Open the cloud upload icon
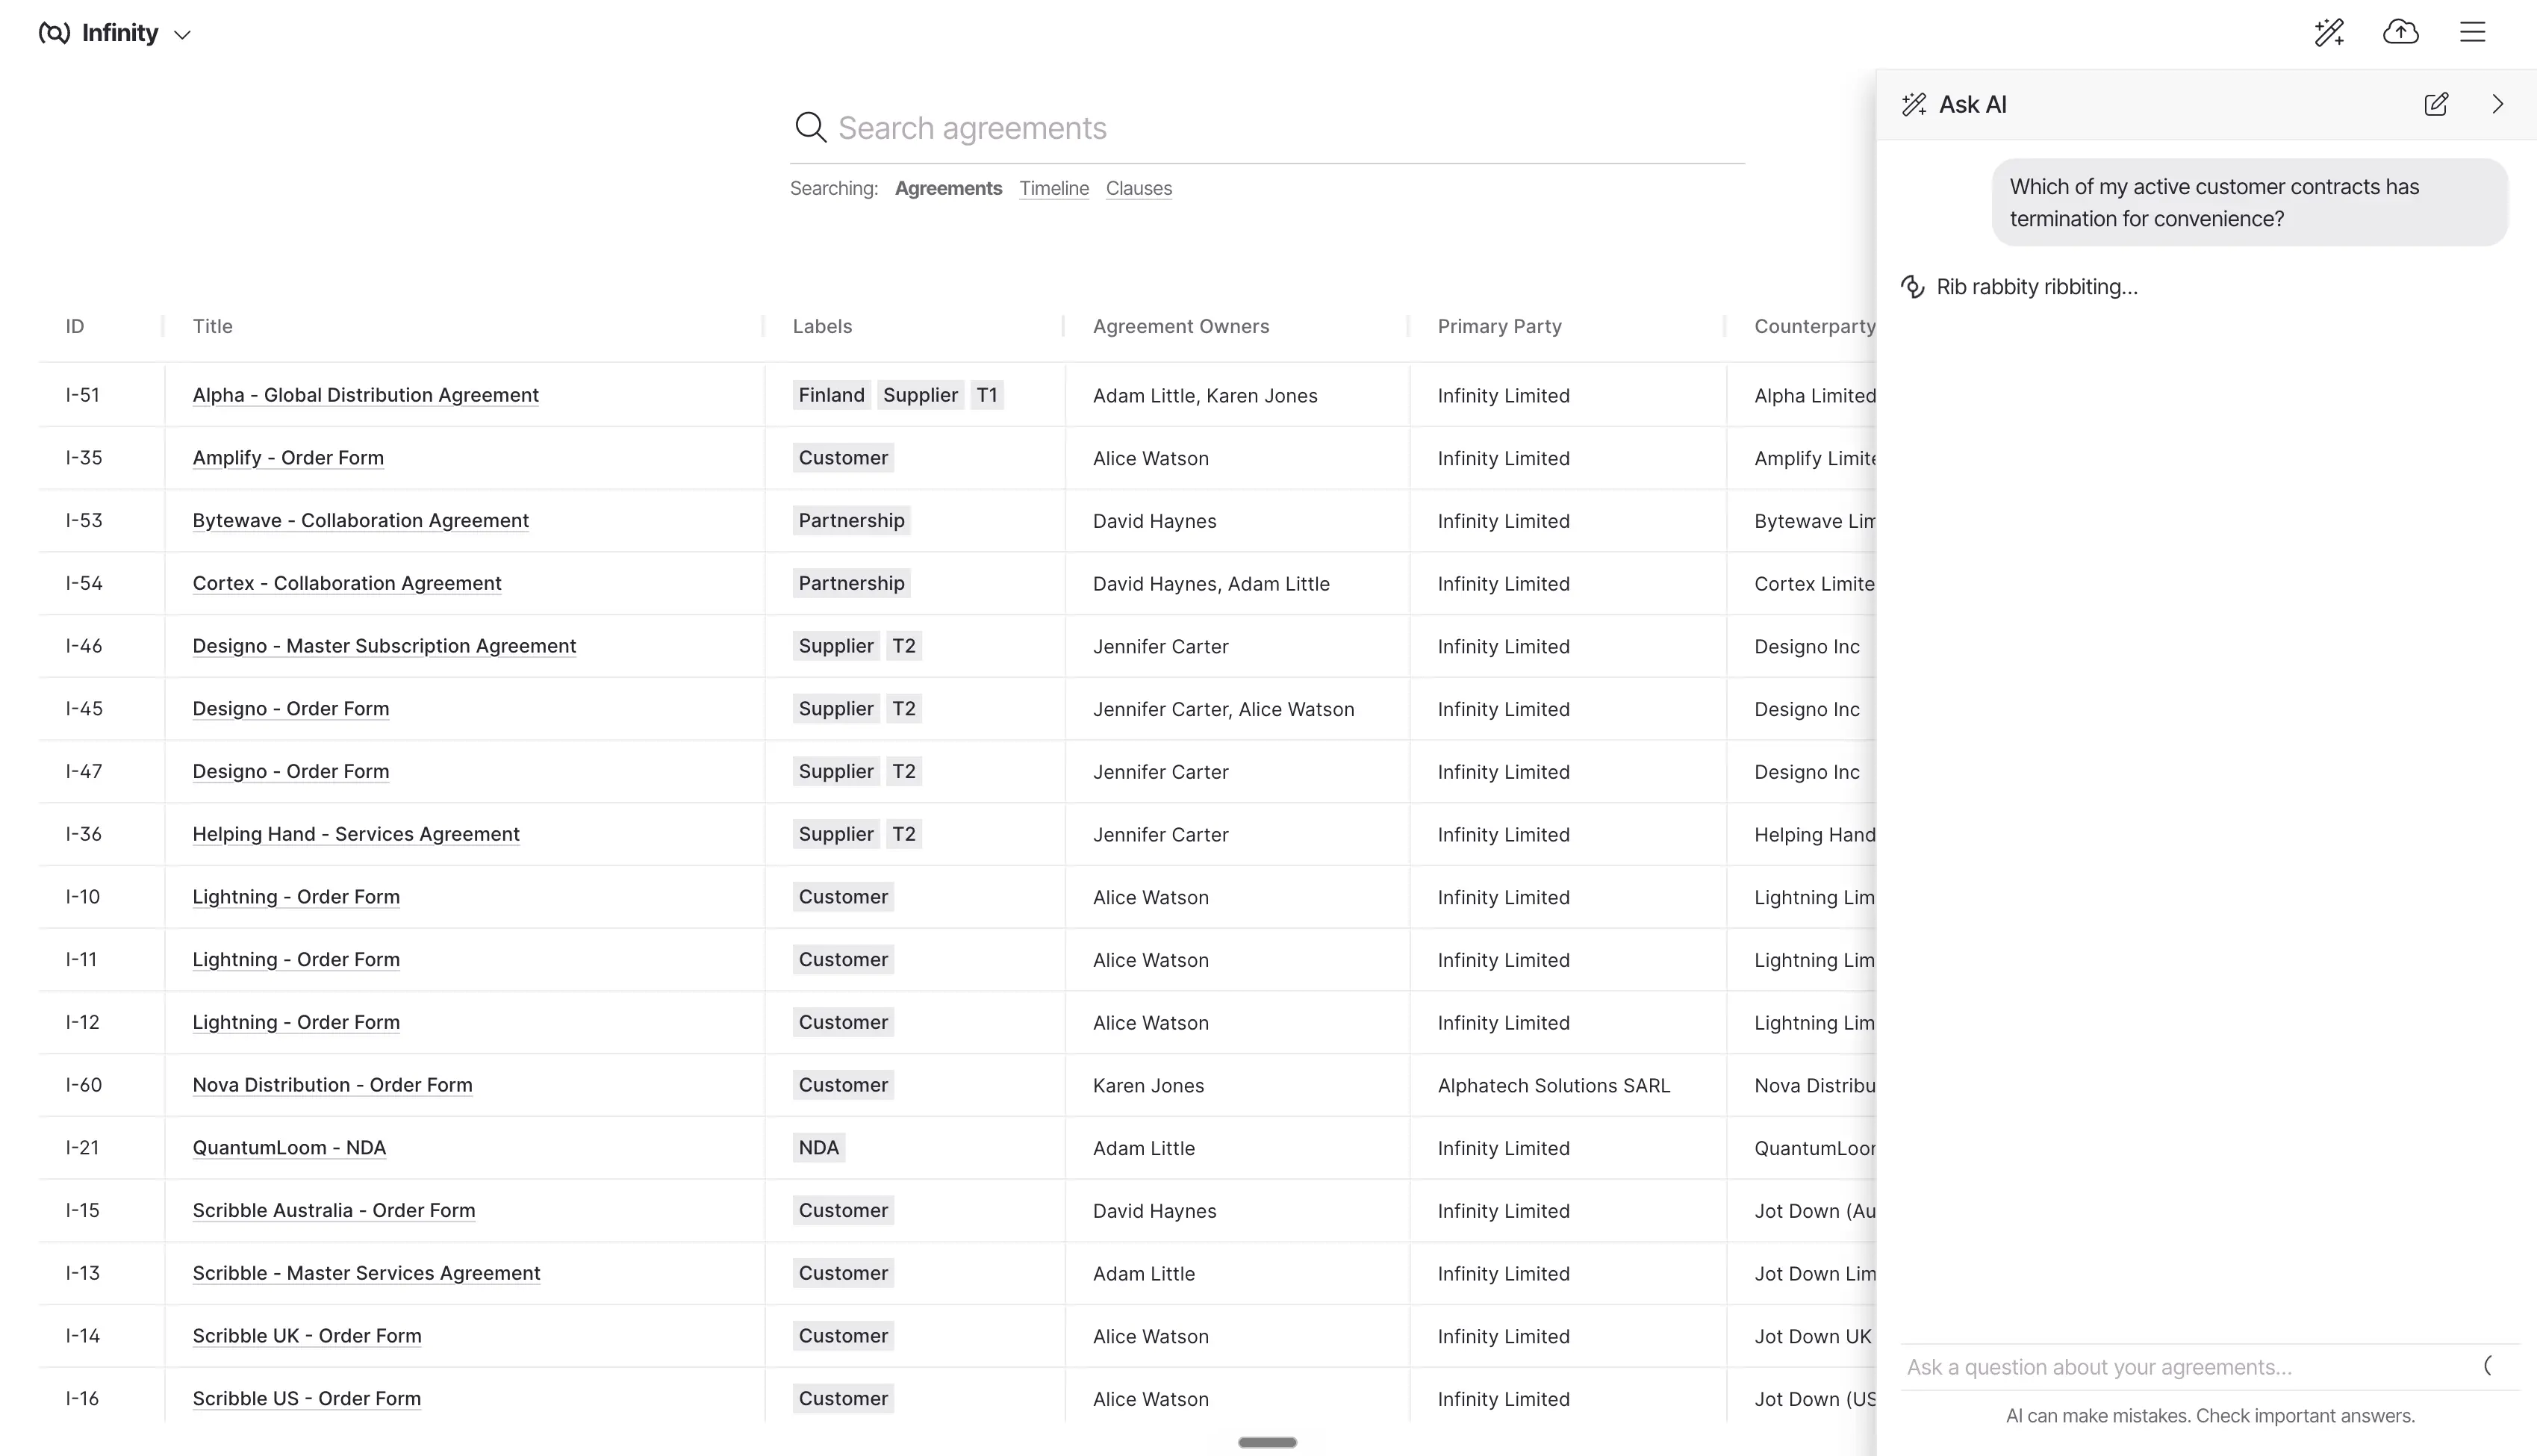2537x1456 pixels. pos(2400,32)
